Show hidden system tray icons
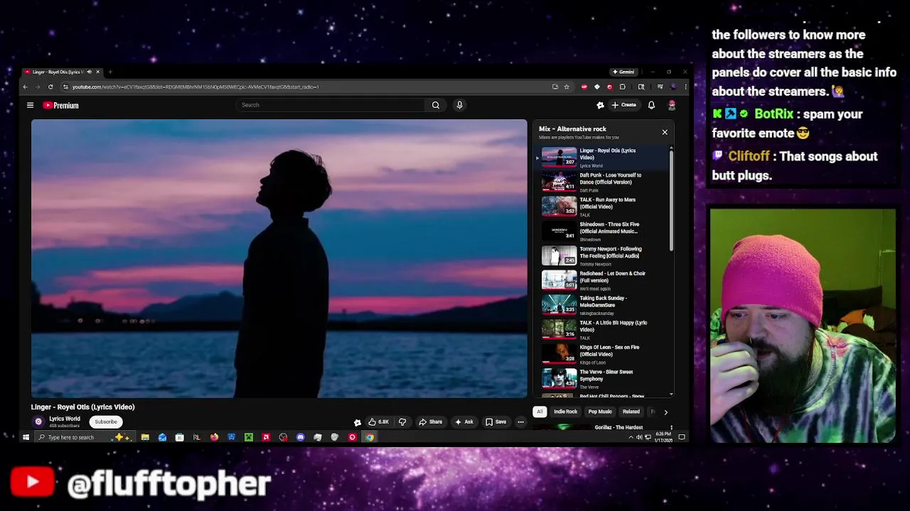Viewport: 910px width, 511px height. (x=631, y=437)
